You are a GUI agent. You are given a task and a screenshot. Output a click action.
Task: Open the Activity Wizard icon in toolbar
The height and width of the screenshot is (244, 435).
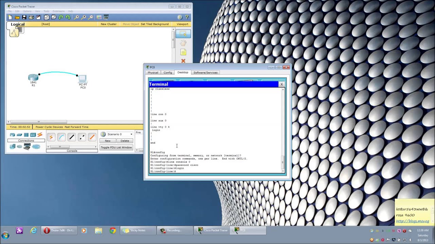38,17
